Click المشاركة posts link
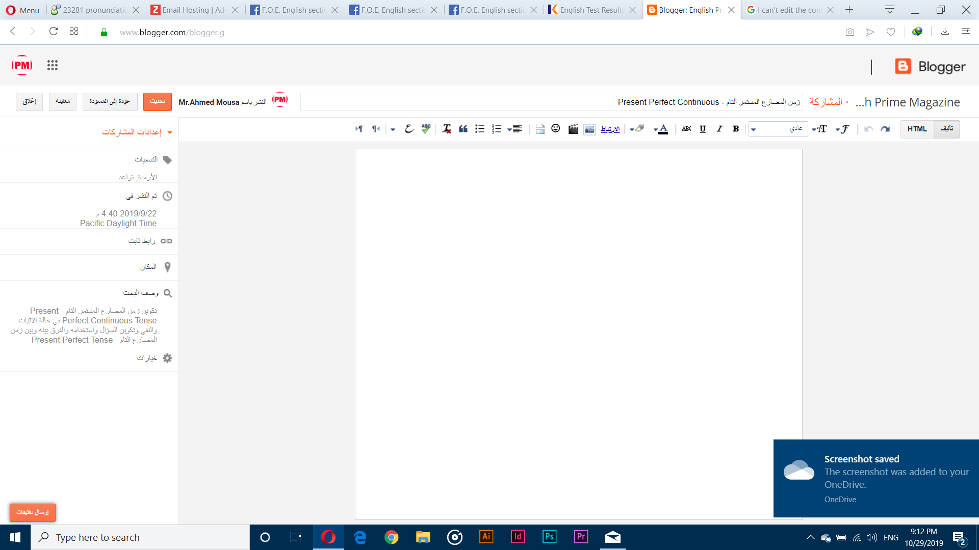The width and height of the screenshot is (979, 550). coord(826,102)
